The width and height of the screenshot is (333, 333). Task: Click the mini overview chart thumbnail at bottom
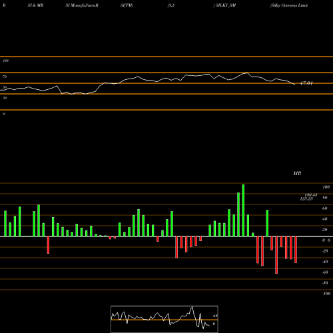[165, 319]
